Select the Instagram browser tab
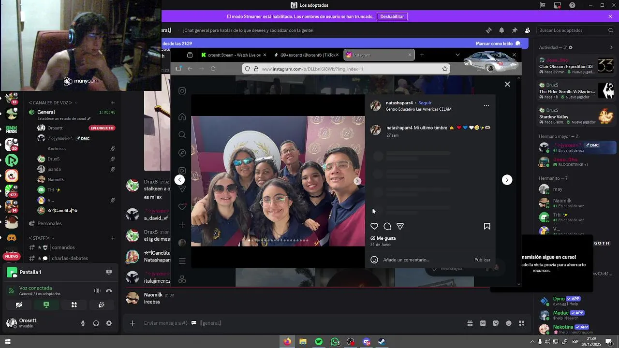 pos(379,55)
